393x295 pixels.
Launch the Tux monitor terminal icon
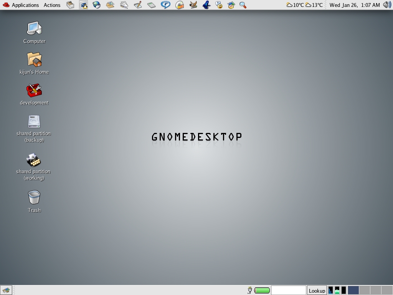coord(83,5)
